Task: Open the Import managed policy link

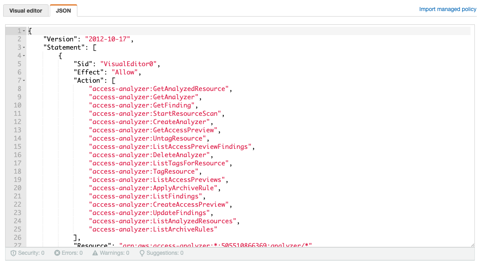Action: (x=448, y=9)
